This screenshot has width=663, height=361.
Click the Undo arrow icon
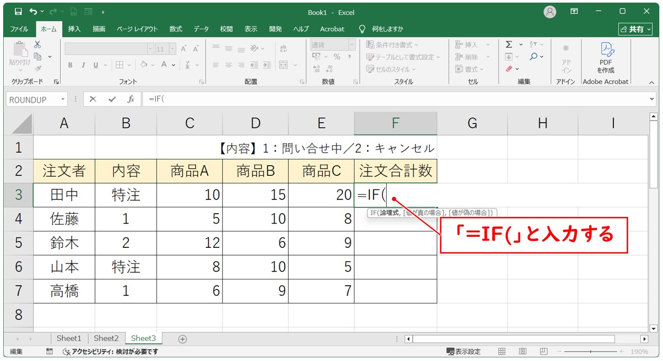pyautogui.click(x=34, y=12)
